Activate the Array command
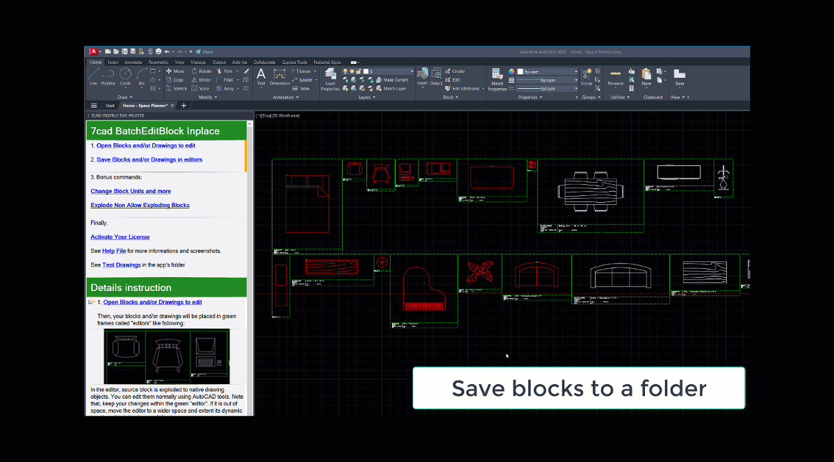Image resolution: width=834 pixels, height=462 pixels. coord(225,89)
